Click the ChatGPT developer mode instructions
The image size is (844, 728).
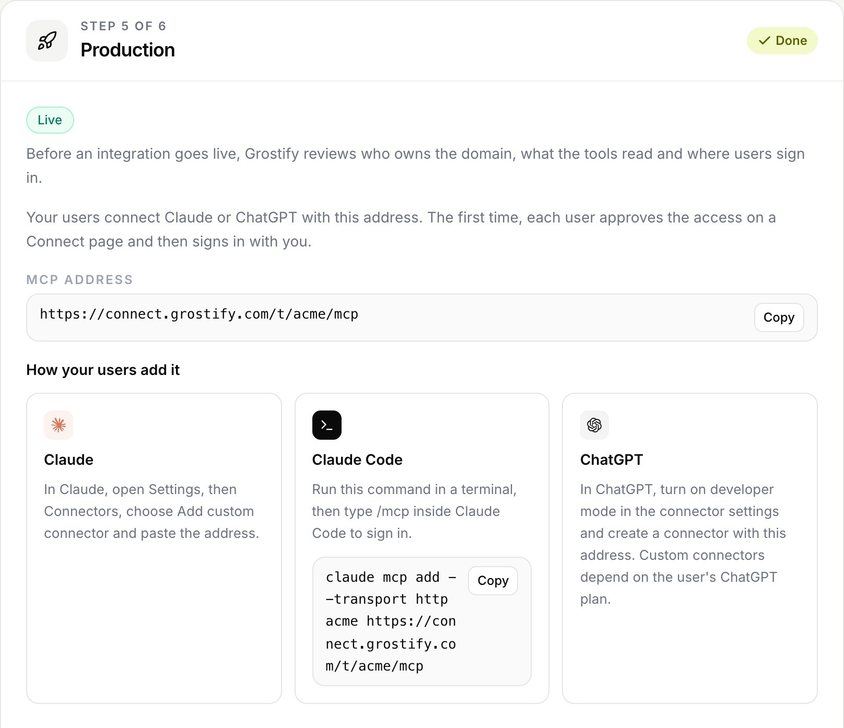[x=683, y=544]
